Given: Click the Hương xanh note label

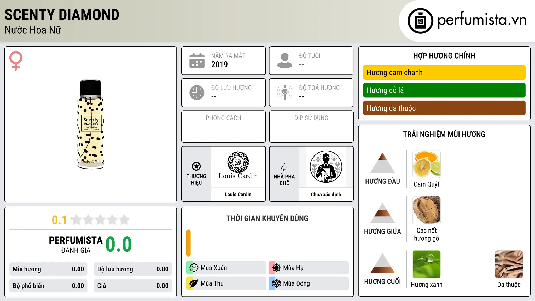Looking at the screenshot, I should click(427, 285).
